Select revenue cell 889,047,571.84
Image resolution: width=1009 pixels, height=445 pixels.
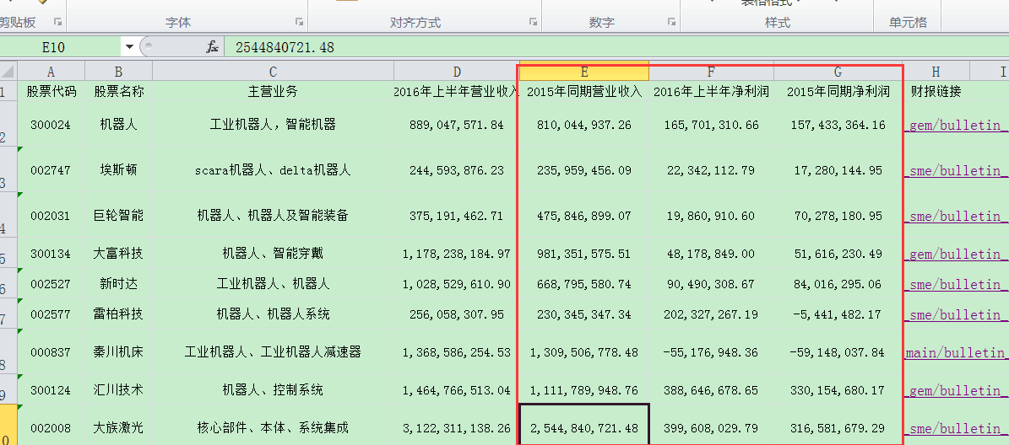tap(456, 125)
